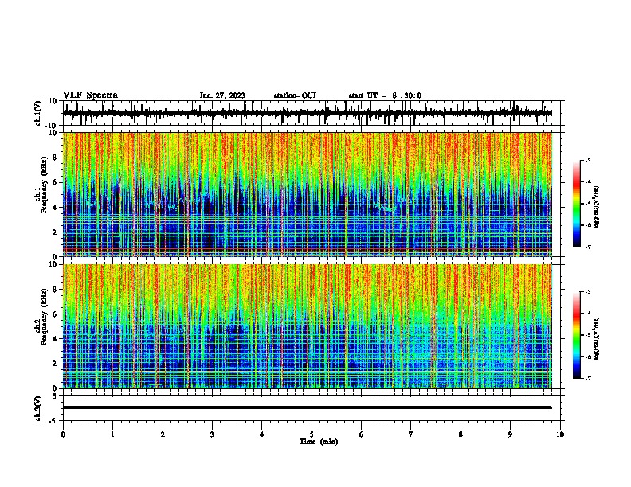Select the log(PSD) label beside ch.2 color bar

click(597, 338)
